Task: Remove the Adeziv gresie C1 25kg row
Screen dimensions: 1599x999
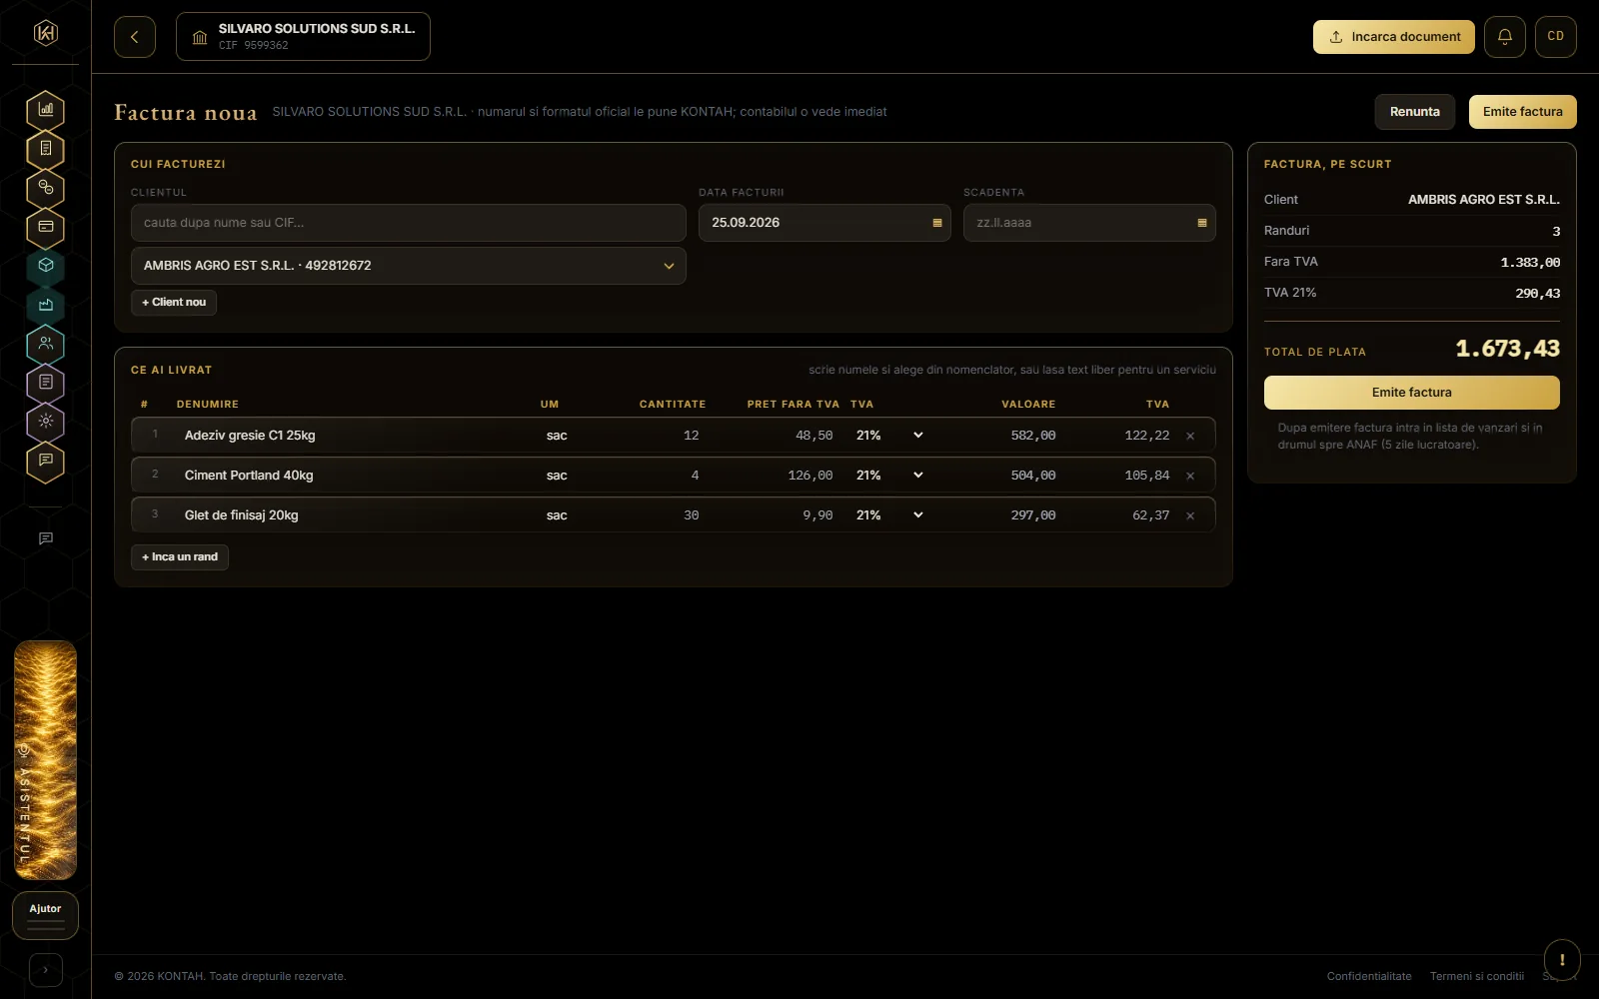Action: pyautogui.click(x=1190, y=436)
